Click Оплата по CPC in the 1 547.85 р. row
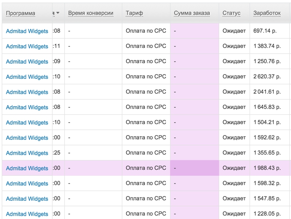This screenshot has width=291, height=219. point(145,199)
